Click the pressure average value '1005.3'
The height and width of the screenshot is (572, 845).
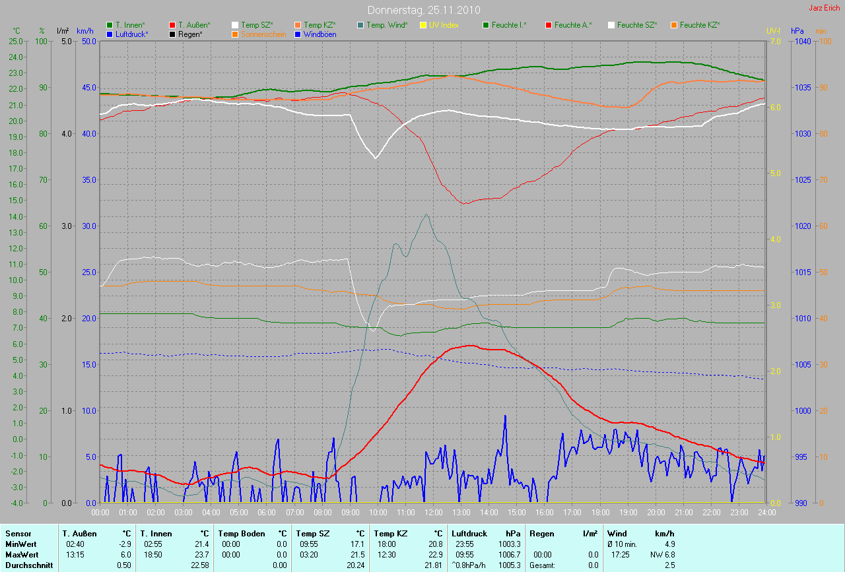click(508, 565)
